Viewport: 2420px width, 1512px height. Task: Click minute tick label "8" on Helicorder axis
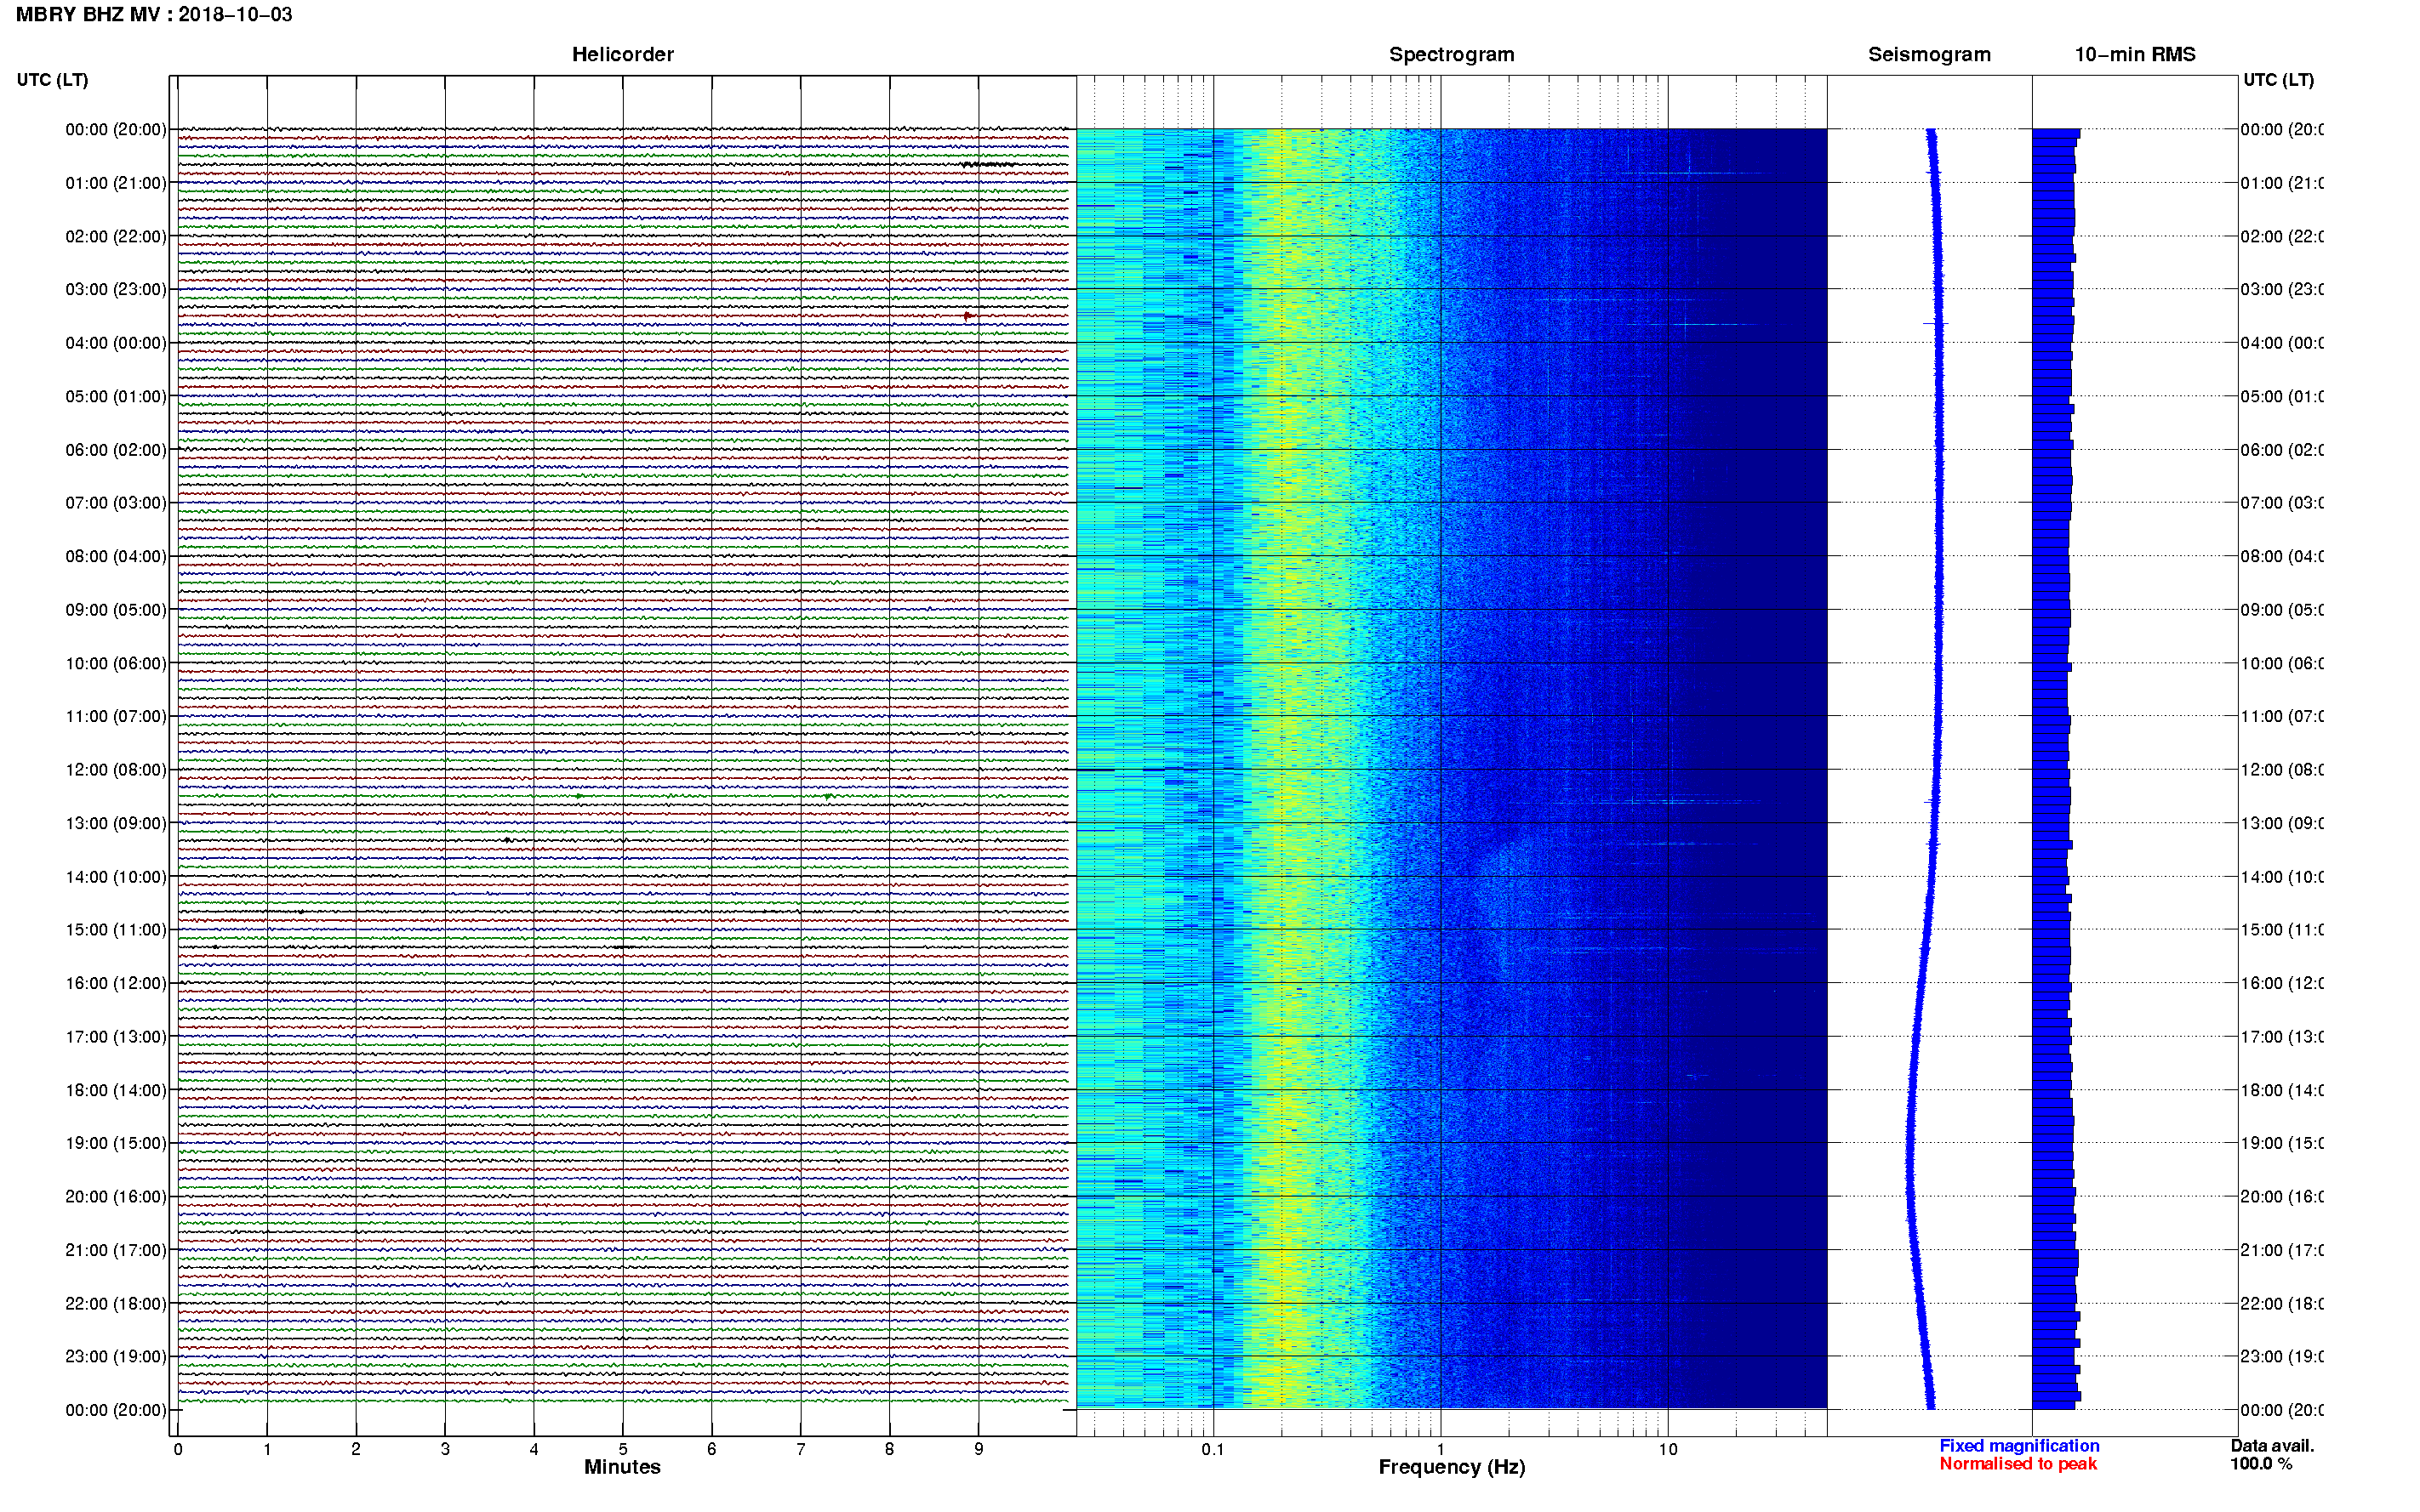click(x=889, y=1449)
